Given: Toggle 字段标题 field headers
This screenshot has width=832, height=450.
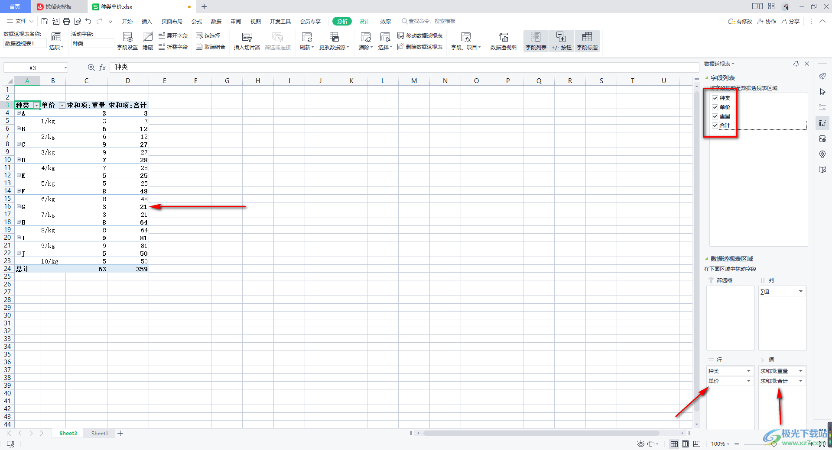Looking at the screenshot, I should coord(587,41).
